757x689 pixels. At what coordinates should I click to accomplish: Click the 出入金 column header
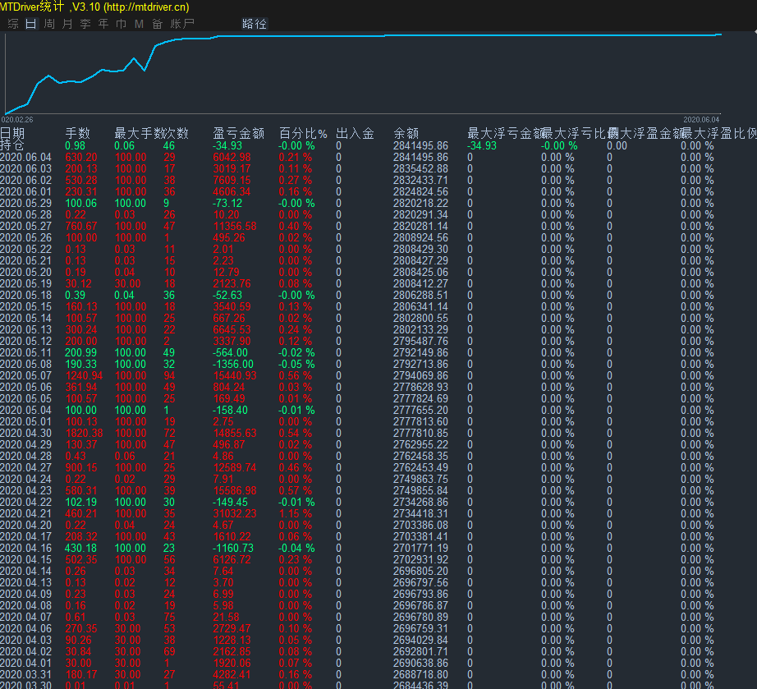pos(355,133)
